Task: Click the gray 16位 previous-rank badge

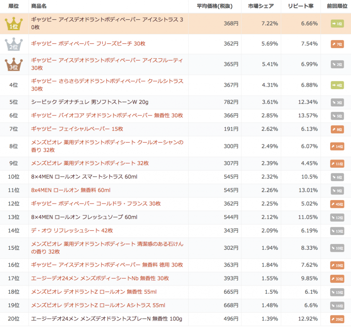Action: tap(337, 306)
